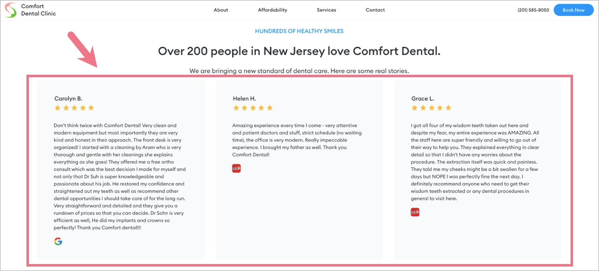Screen dimensions: 599x271
Task: Call the (201) 585-8050 phone link
Action: pos(533,10)
